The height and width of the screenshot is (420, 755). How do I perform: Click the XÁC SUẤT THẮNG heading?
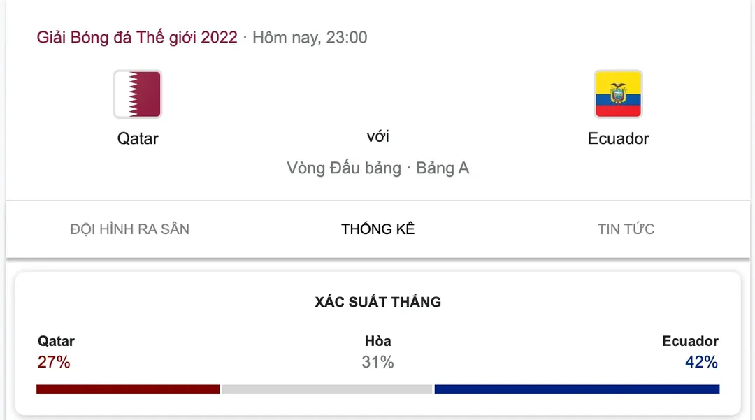(377, 303)
